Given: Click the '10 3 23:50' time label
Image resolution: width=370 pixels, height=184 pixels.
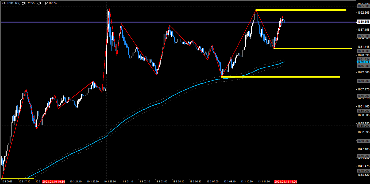Looking at the screenshot, I should point(110,182).
